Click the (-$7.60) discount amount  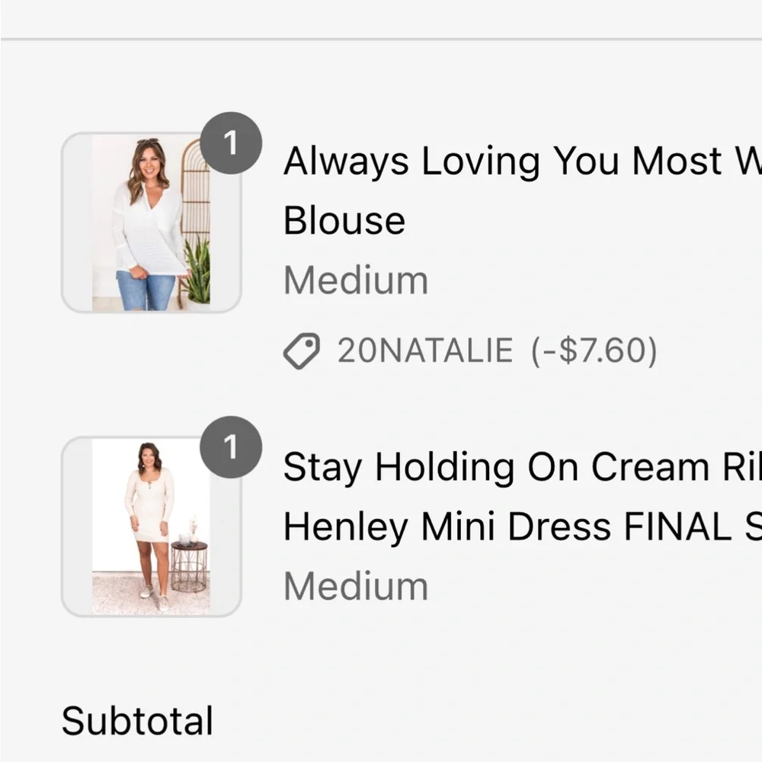click(594, 351)
